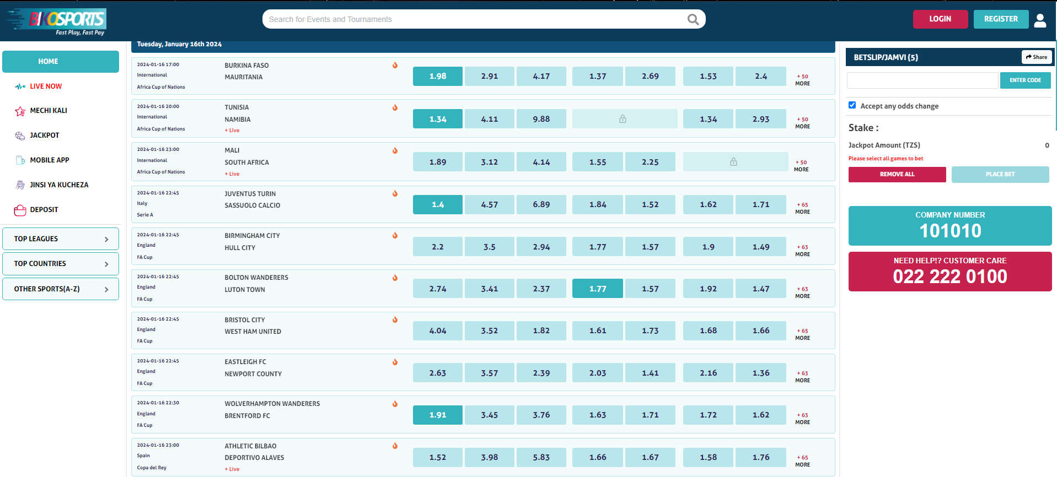
Task: Click the Live Now pulse icon
Action: tap(20, 86)
